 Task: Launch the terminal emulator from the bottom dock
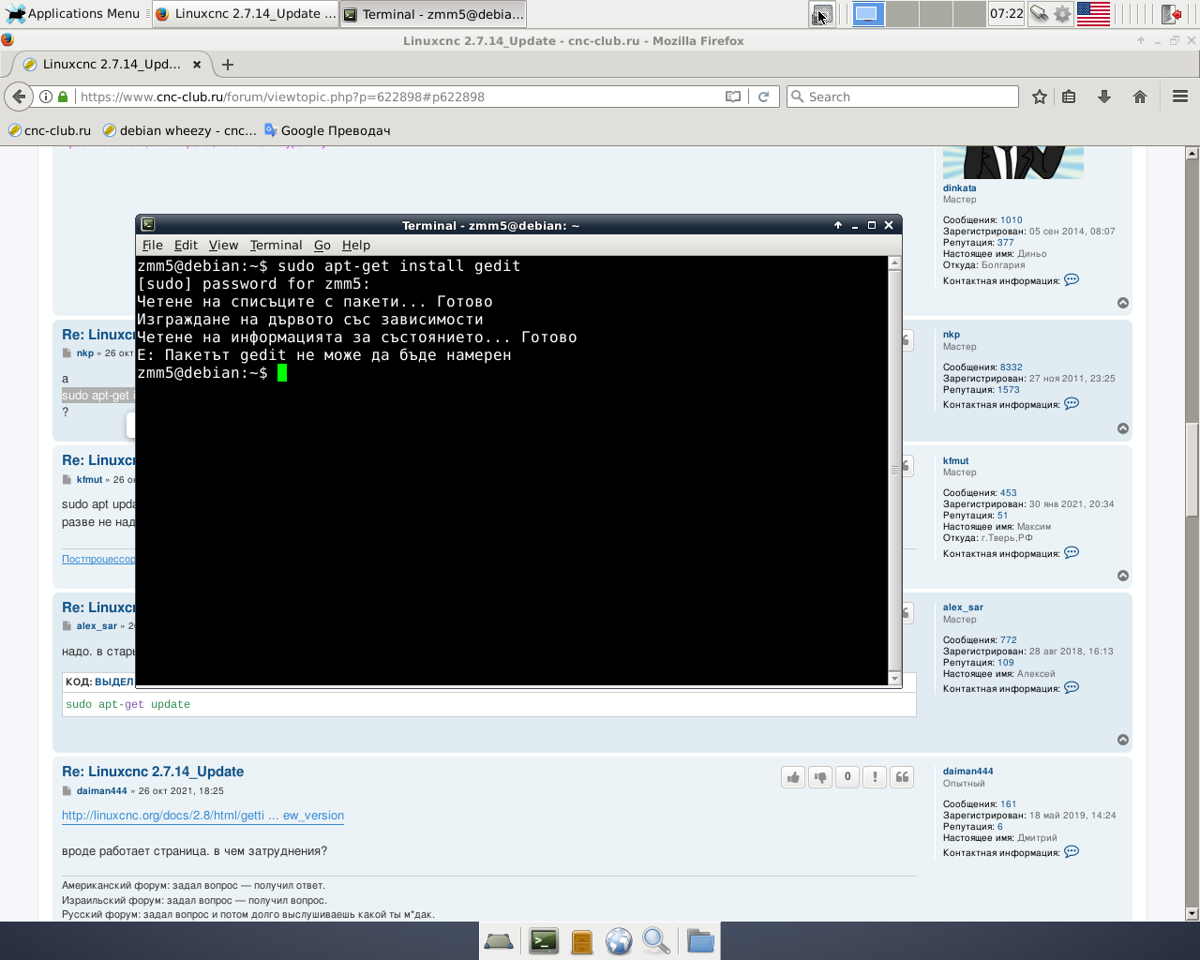click(x=544, y=940)
